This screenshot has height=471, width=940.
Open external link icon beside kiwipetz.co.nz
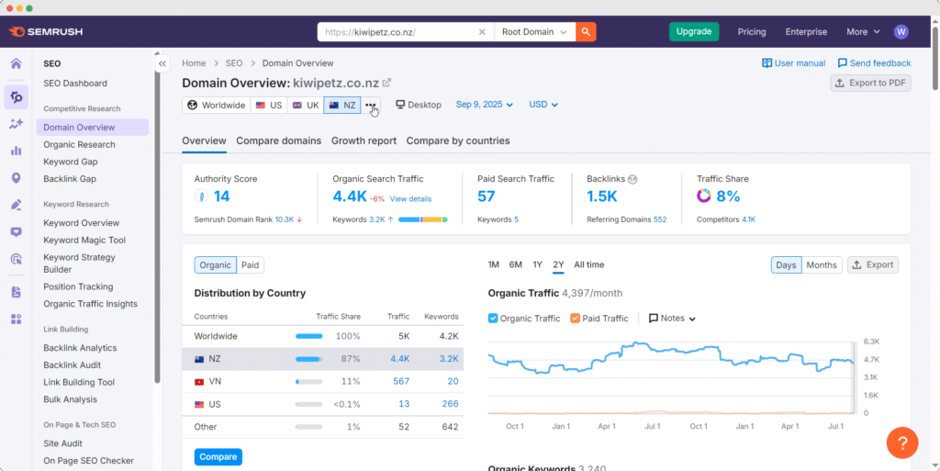[x=386, y=84]
